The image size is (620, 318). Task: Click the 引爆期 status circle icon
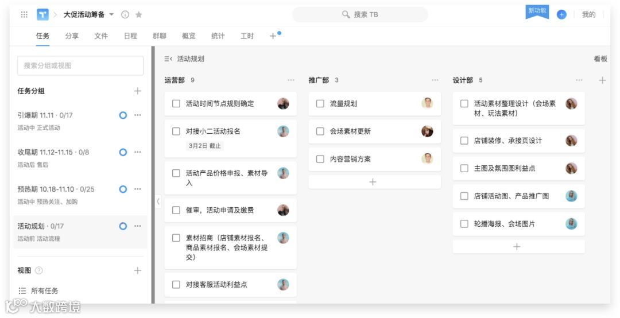[122, 115]
